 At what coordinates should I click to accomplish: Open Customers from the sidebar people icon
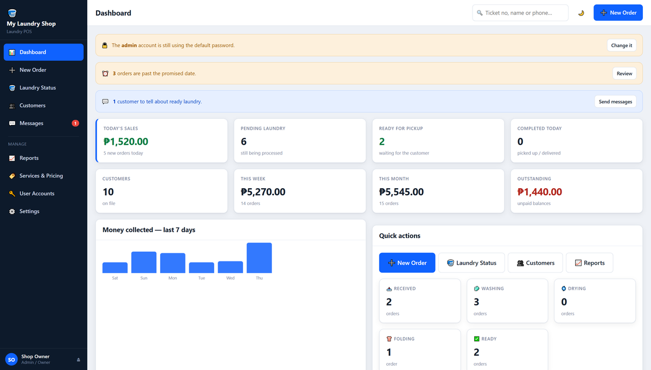point(12,106)
